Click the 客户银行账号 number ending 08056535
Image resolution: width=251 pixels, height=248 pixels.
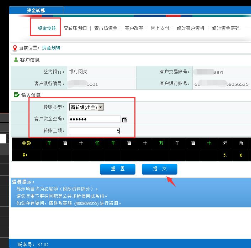pyautogui.click(x=221, y=84)
